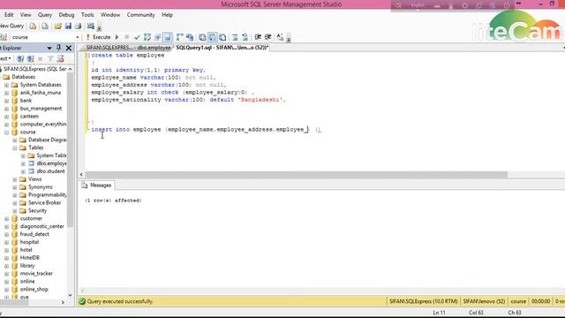Open the Object Explorer window position menu arrow

(49, 48)
